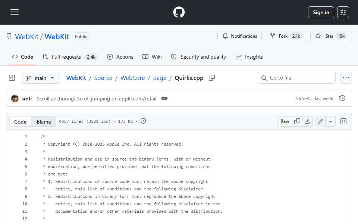358x224 pixels.
Task: Open the Pull requests tab
Action: (70, 57)
